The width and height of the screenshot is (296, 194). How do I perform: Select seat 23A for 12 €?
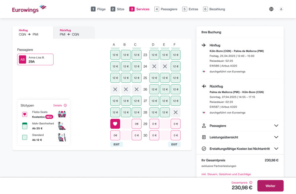pos(115,55)
